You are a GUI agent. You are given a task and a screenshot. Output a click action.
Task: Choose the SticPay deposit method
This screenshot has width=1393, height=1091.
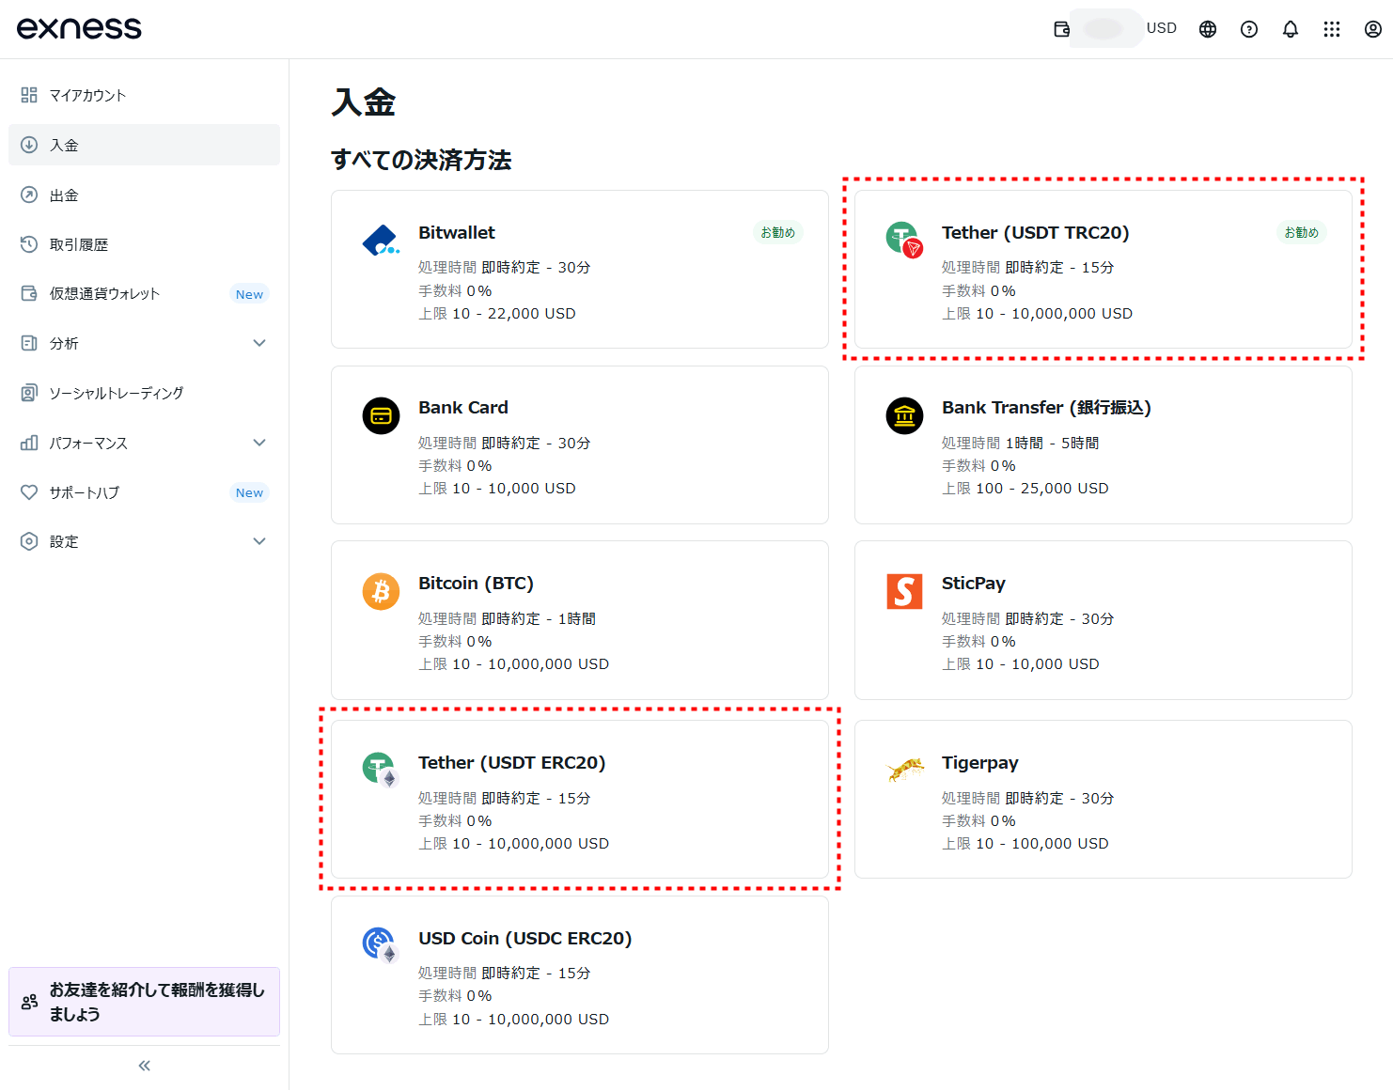click(1103, 620)
